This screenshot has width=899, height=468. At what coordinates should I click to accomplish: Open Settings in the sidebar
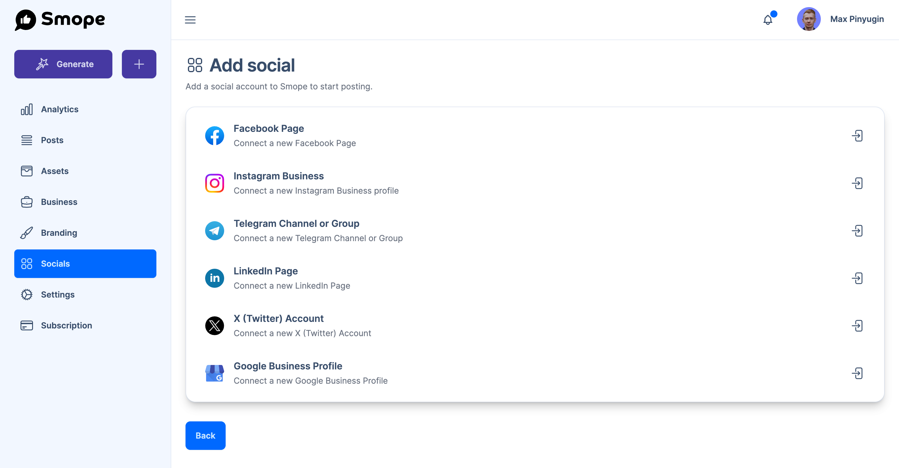coord(85,295)
